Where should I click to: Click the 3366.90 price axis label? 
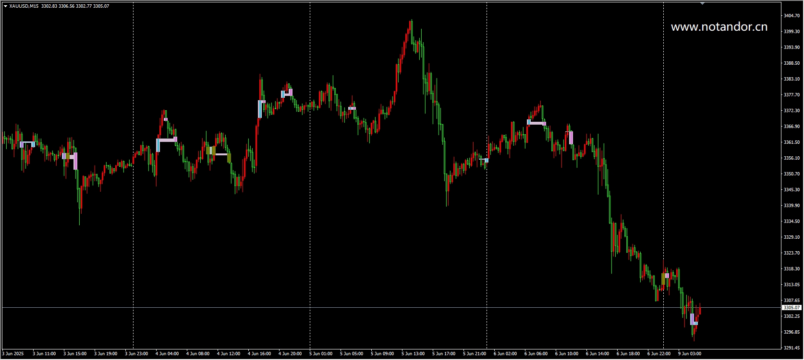pos(792,127)
